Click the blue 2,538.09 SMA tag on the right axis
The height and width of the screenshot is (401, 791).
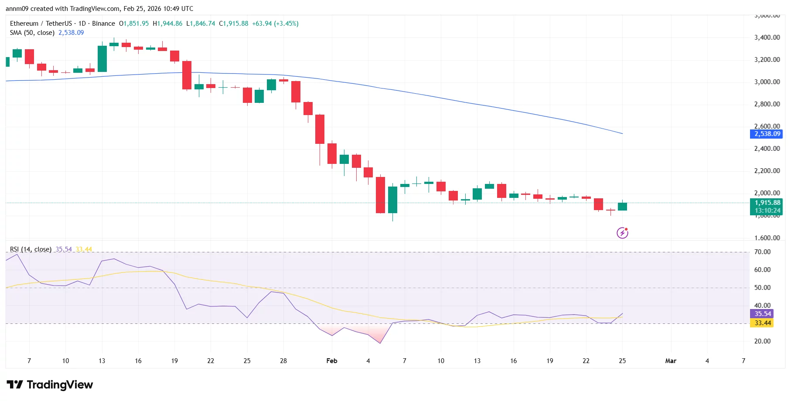766,134
